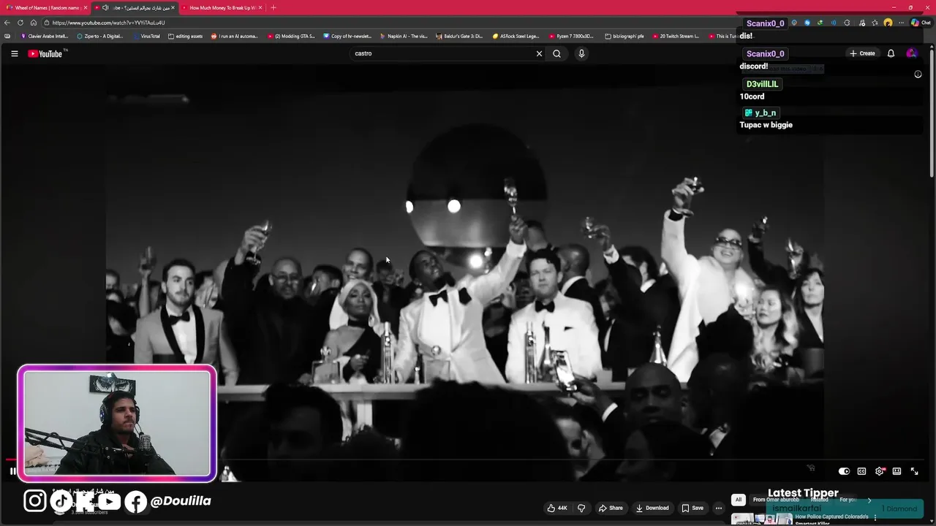Image resolution: width=936 pixels, height=526 pixels.
Task: Open more actions ellipsis below video
Action: pos(719,508)
